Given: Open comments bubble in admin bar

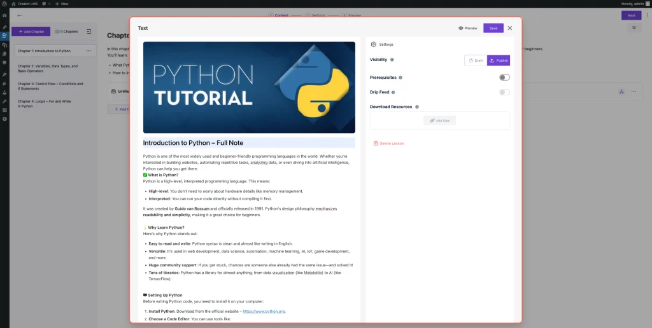Looking at the screenshot, I should pos(45,4).
